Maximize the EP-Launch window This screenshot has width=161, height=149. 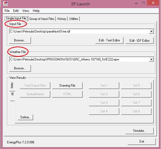[x=143, y=3]
